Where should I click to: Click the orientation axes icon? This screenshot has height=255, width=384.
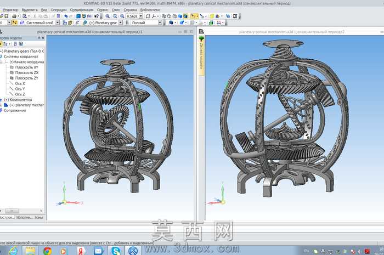[x=154, y=16]
